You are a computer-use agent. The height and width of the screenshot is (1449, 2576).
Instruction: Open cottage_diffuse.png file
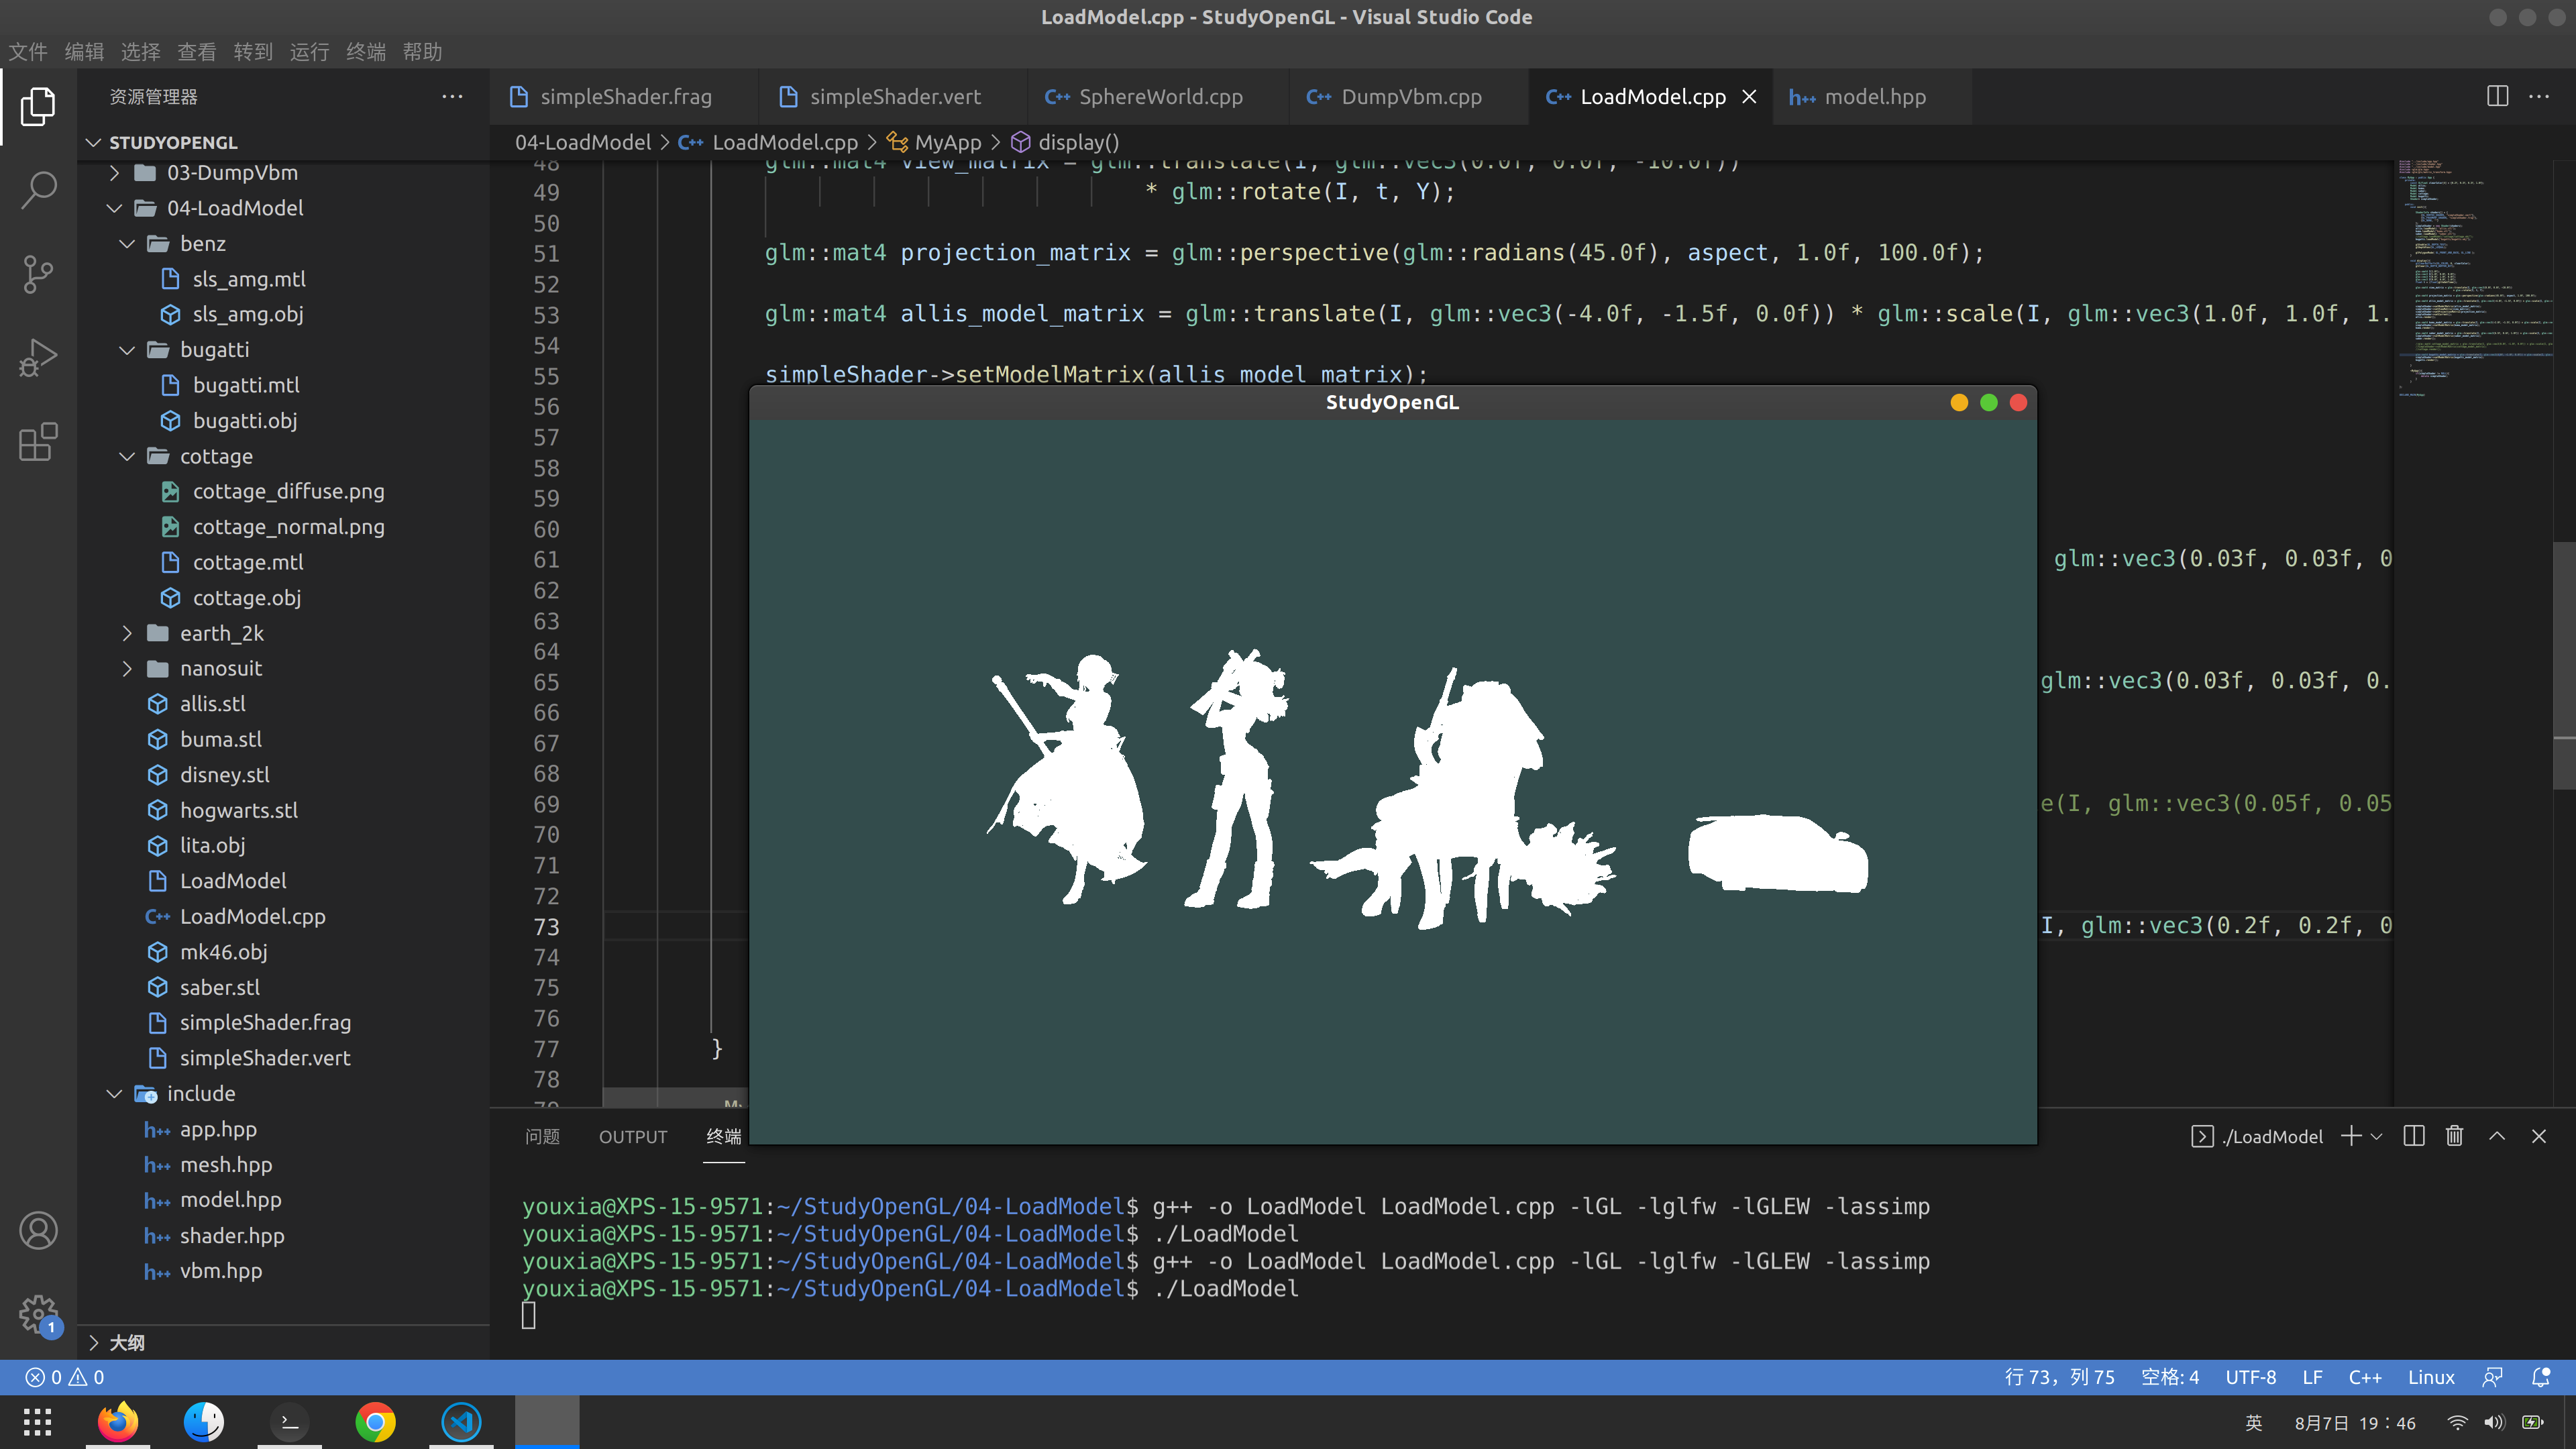pos(284,491)
